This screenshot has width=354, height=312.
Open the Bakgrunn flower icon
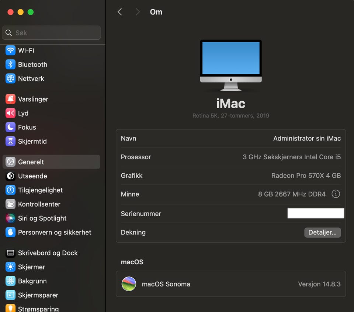[x=10, y=281]
